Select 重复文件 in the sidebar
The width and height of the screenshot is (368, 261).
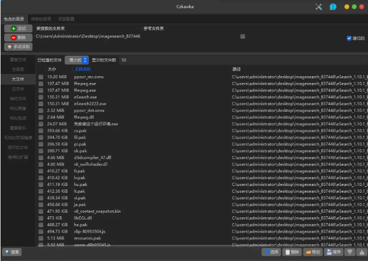(x=18, y=60)
